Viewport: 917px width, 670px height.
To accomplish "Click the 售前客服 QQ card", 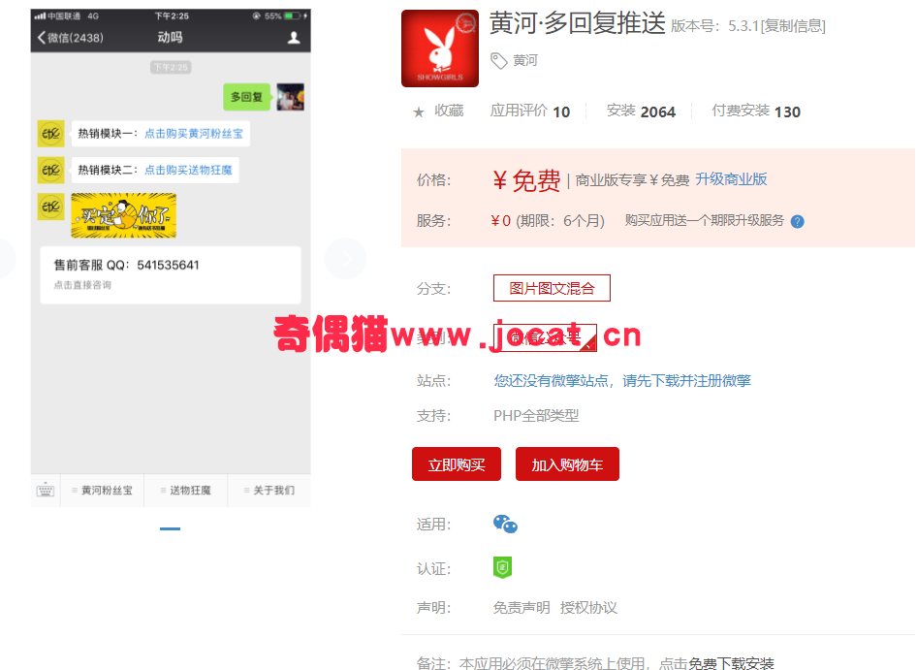I will [x=171, y=275].
